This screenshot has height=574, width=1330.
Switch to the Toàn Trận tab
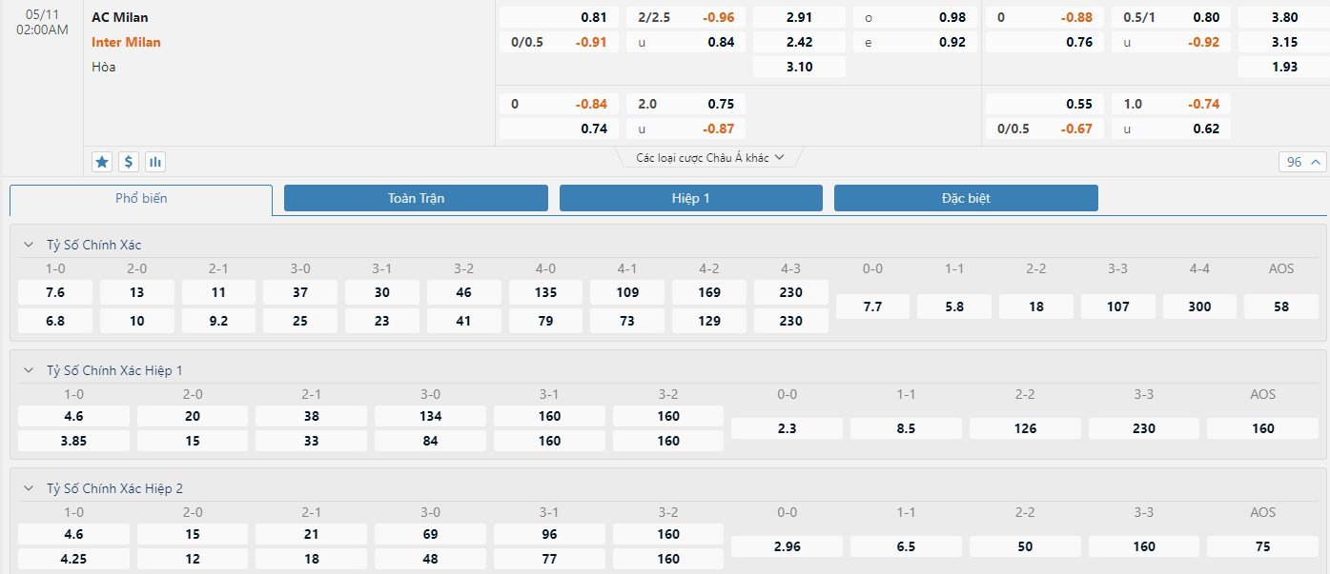point(416,198)
